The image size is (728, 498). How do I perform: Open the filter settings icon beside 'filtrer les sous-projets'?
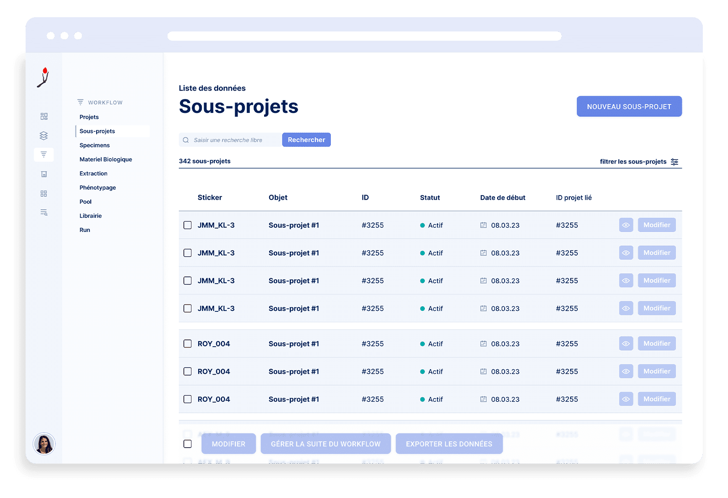(675, 162)
